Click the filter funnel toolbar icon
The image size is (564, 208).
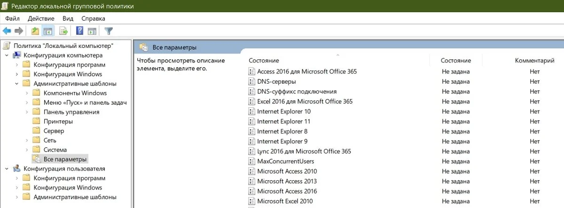(x=109, y=31)
